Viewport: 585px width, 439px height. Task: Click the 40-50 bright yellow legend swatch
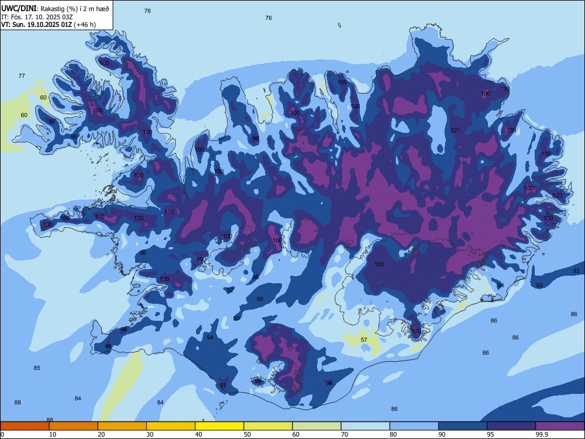point(219,426)
